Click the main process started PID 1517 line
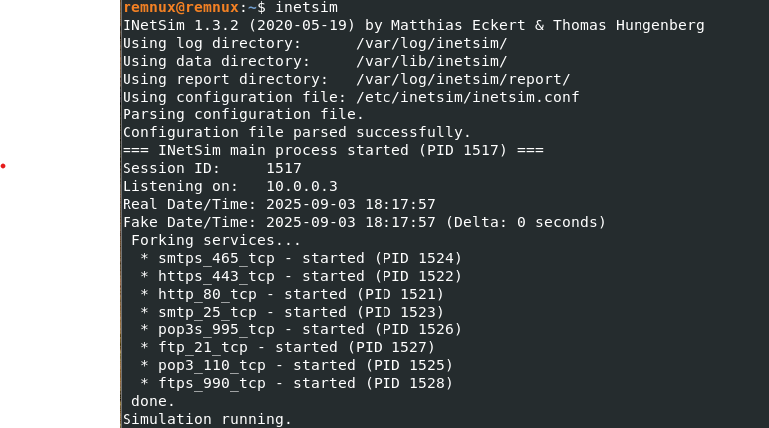This screenshot has height=428, width=769. point(333,150)
